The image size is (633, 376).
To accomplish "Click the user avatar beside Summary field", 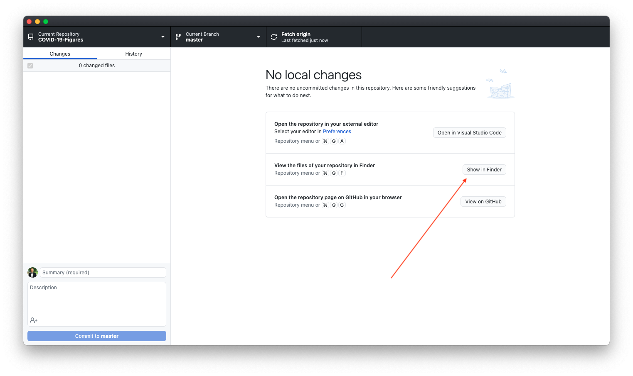I will pyautogui.click(x=32, y=272).
